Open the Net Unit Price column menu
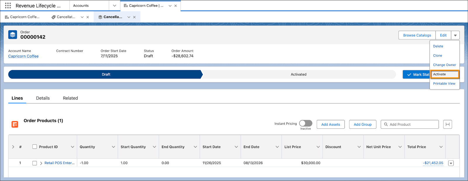 coord(400,147)
